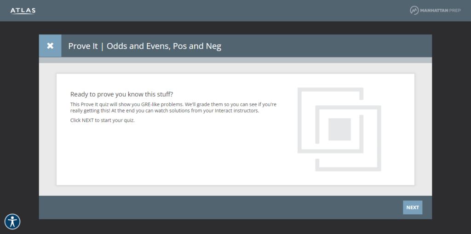Screen dimensions: 471x234
Task: Click the ATLAS logo in the header
Action: click(23, 11)
